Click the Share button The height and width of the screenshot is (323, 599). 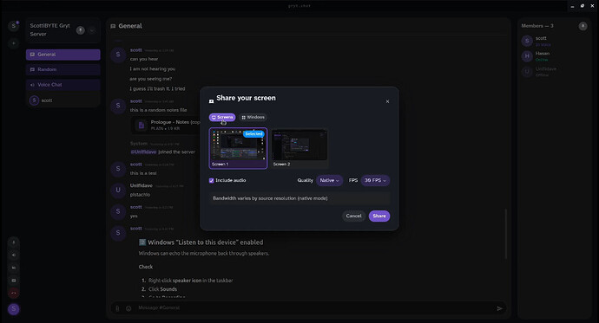point(379,216)
